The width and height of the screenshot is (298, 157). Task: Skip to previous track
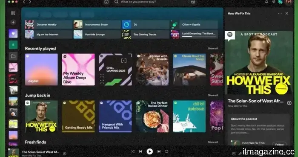point(140,151)
